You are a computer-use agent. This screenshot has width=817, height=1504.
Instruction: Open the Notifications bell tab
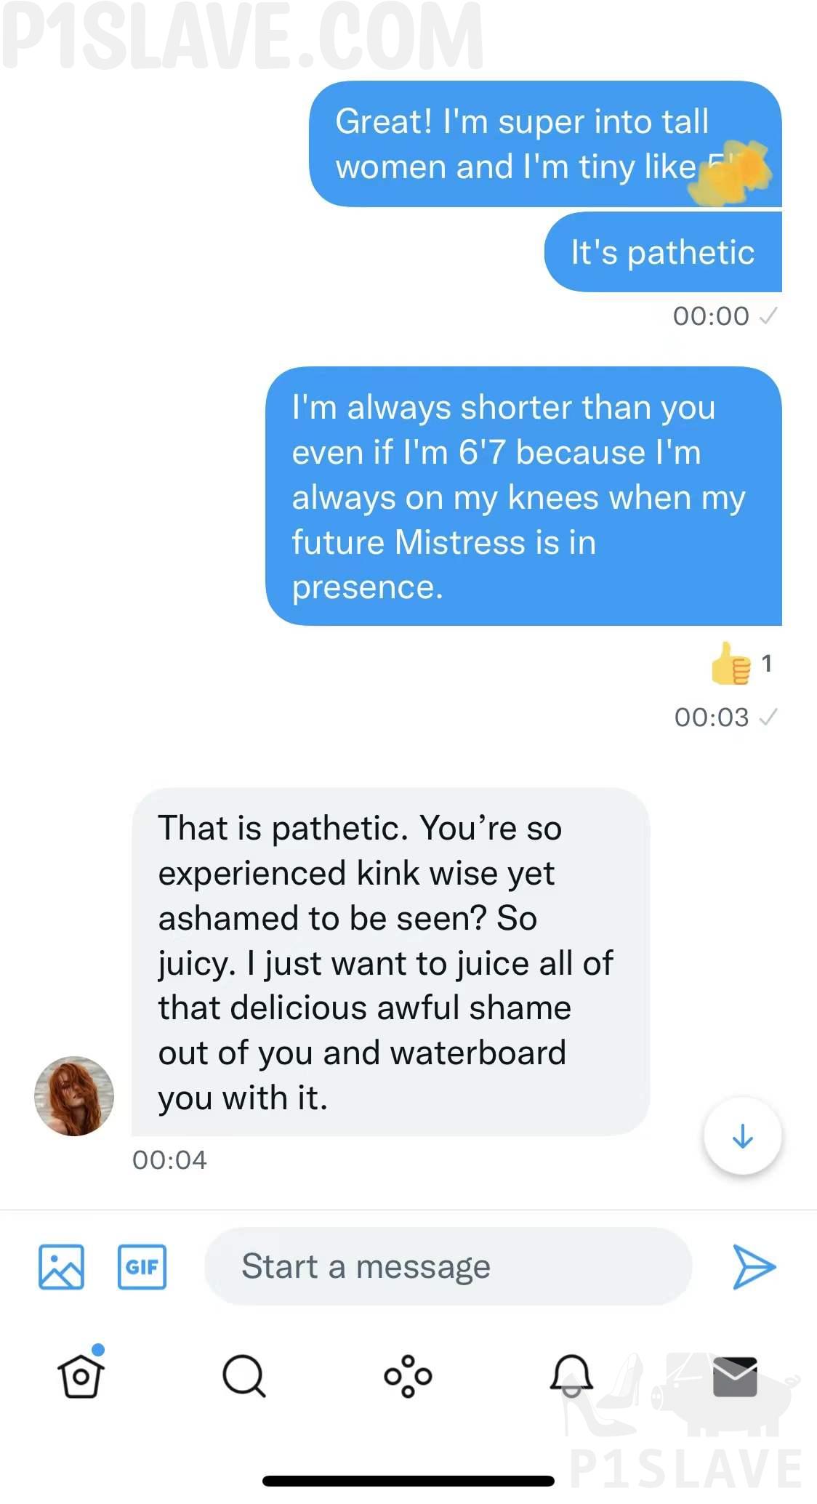(x=571, y=1375)
